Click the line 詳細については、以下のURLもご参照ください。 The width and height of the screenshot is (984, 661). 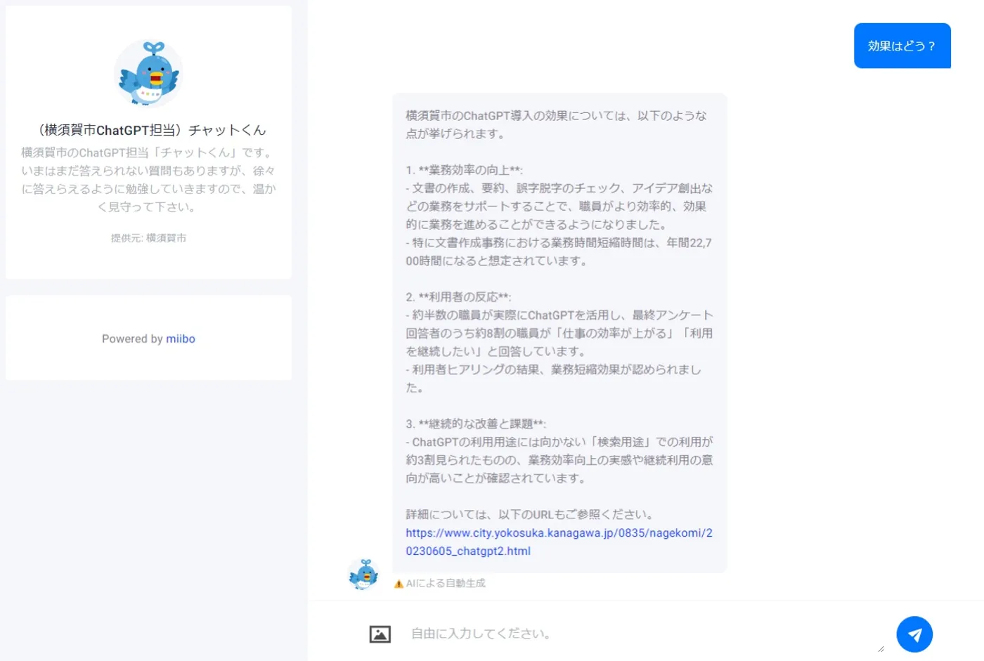[x=532, y=515]
